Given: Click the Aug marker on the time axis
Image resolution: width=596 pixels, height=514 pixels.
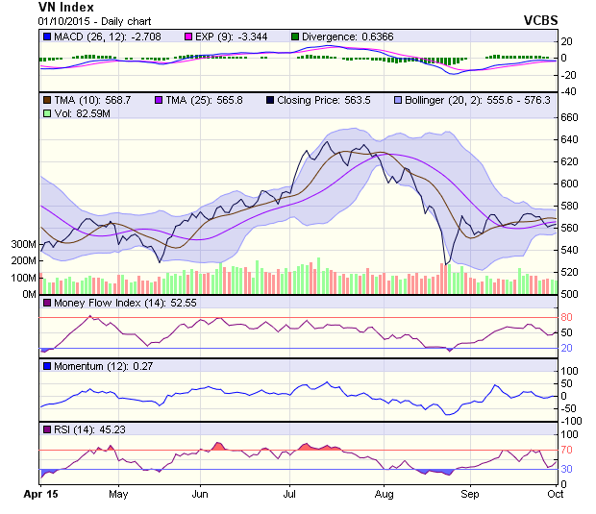Looking at the screenshot, I should pos(384,495).
